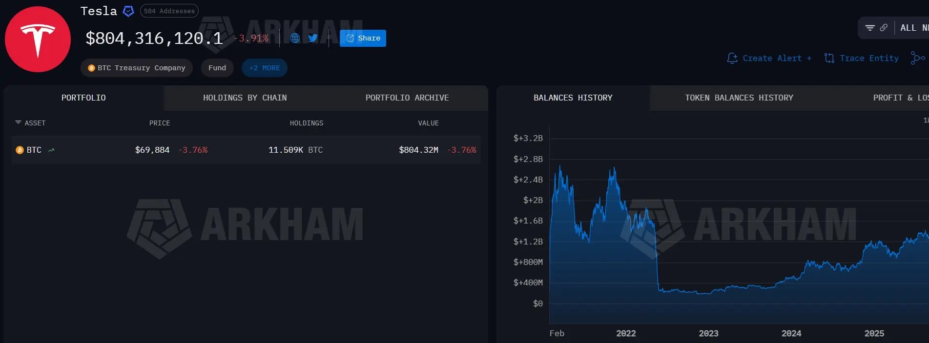Screen dimensions: 929x343
Task: Select the BTC Treasury Company tag
Action: click(136, 68)
